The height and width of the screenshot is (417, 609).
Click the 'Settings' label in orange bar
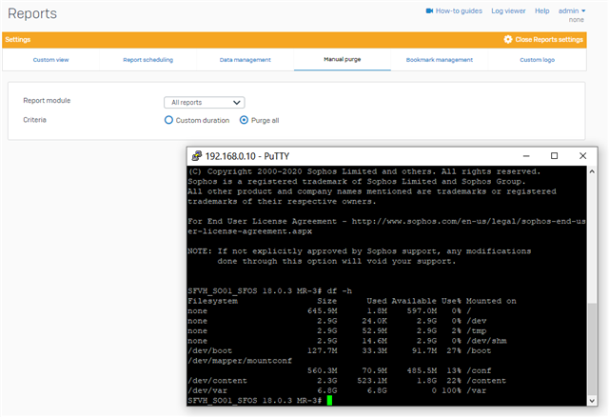[x=18, y=40]
